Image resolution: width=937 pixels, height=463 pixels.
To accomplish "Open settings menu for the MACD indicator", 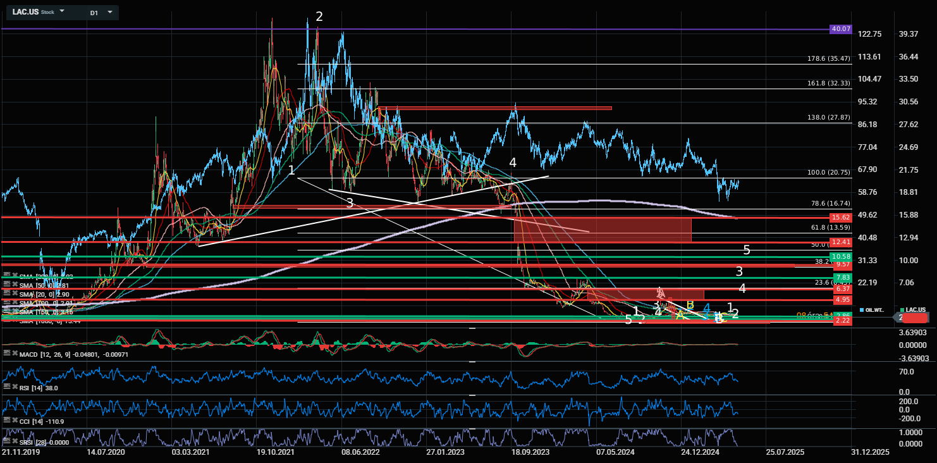I will (7, 353).
